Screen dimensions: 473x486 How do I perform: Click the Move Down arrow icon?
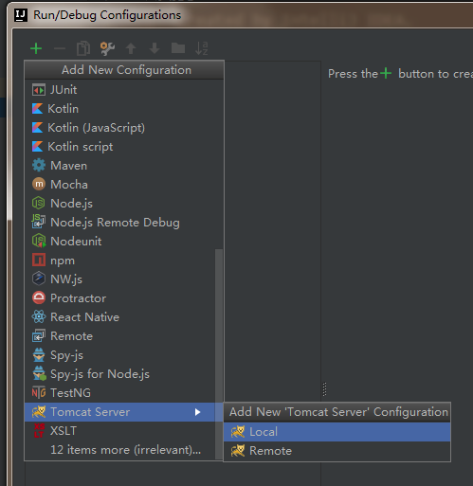point(155,48)
